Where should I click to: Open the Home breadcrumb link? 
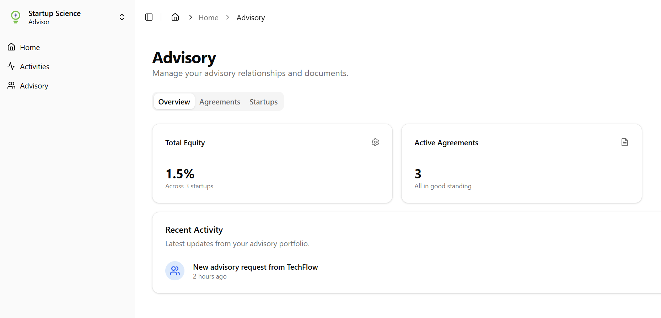(208, 17)
